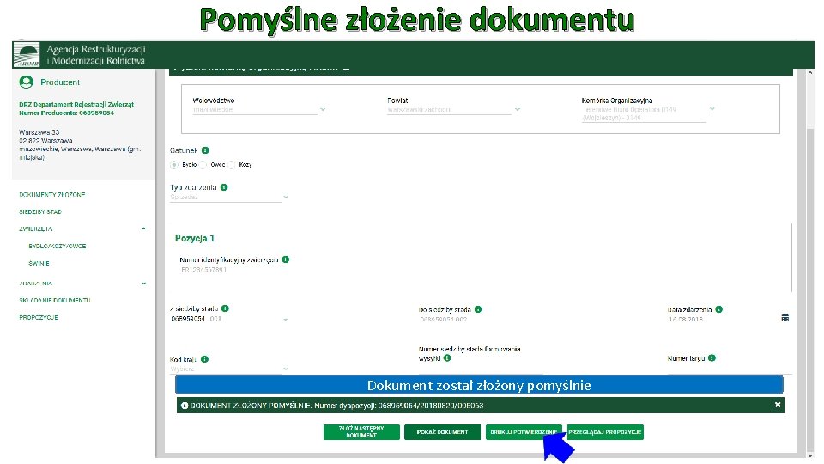824x464 pixels.
Task: Open Propozycje in sidebar
Action: coord(39,317)
